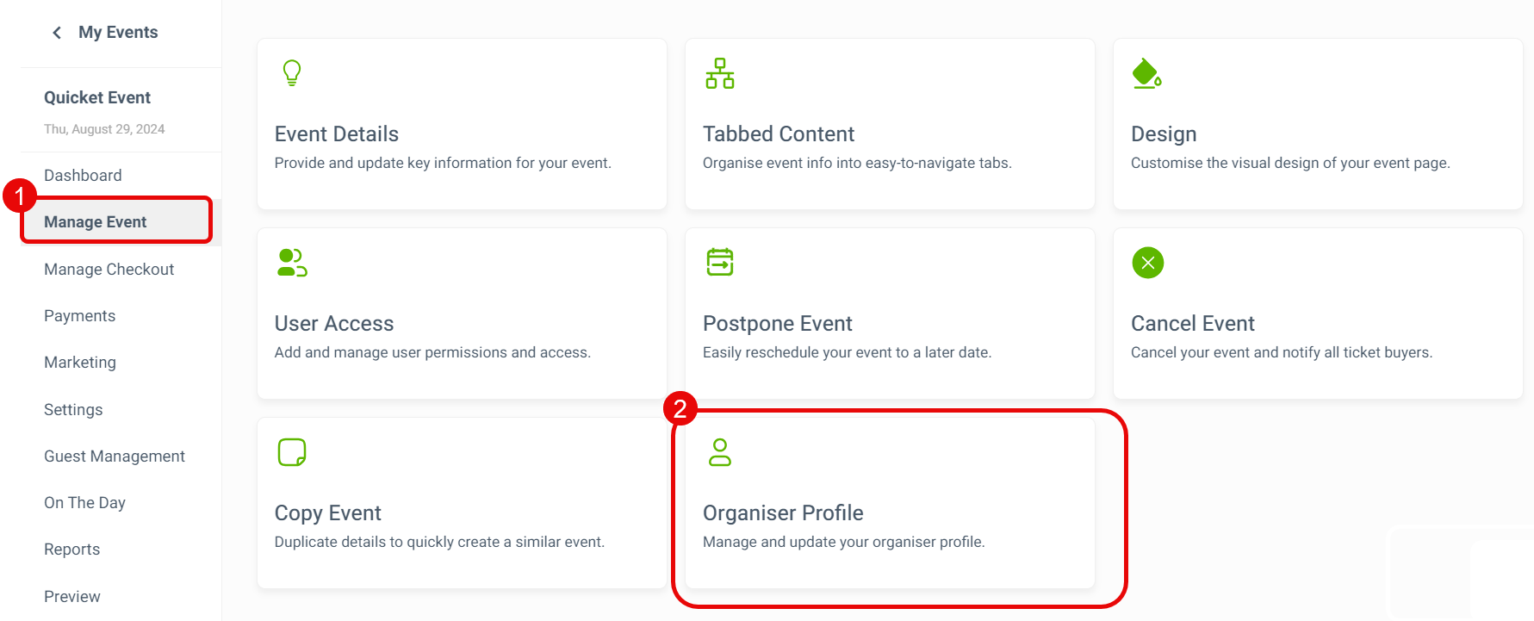Open the Dashboard sidebar item
This screenshot has height=621, width=1534.
click(x=83, y=176)
